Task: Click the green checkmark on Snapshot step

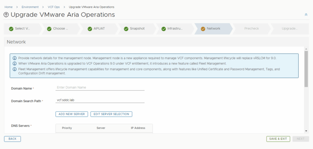Action: click(x=126, y=29)
